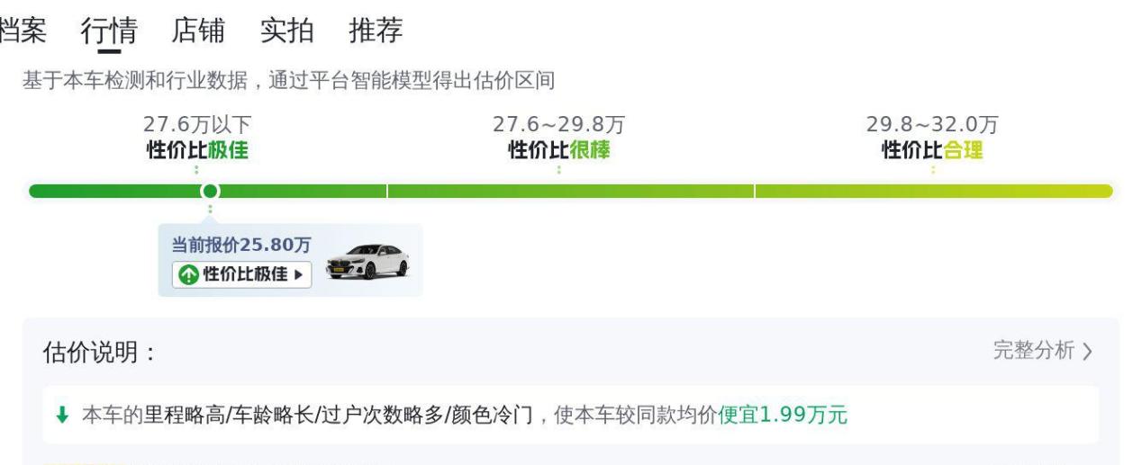Click the 性价比极佳 badge button

(241, 274)
